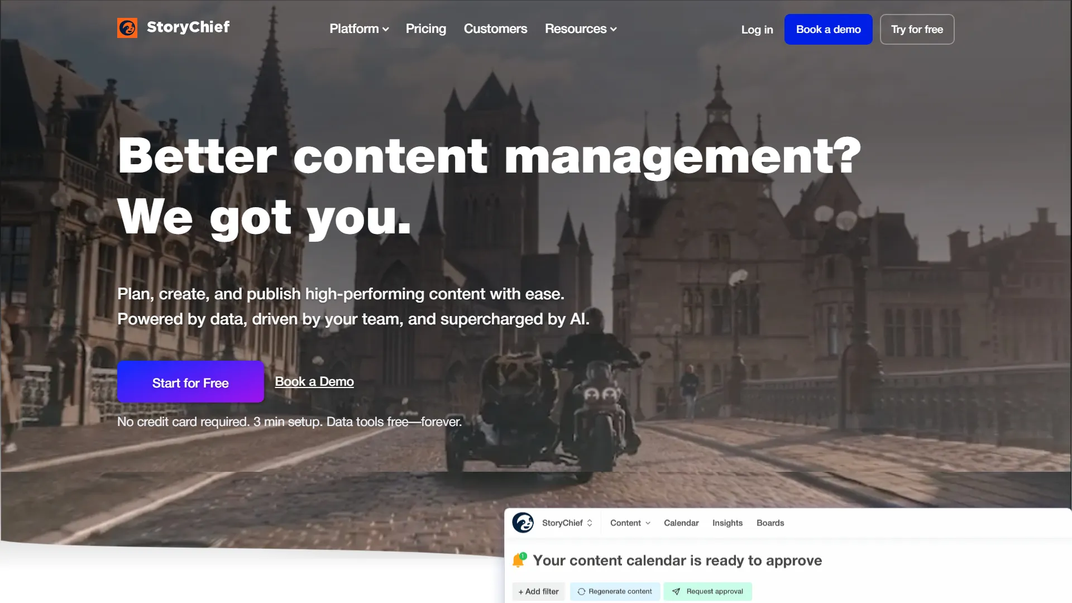This screenshot has width=1072, height=603.
Task: Open the StoryChief workspace switcher
Action: click(567, 523)
